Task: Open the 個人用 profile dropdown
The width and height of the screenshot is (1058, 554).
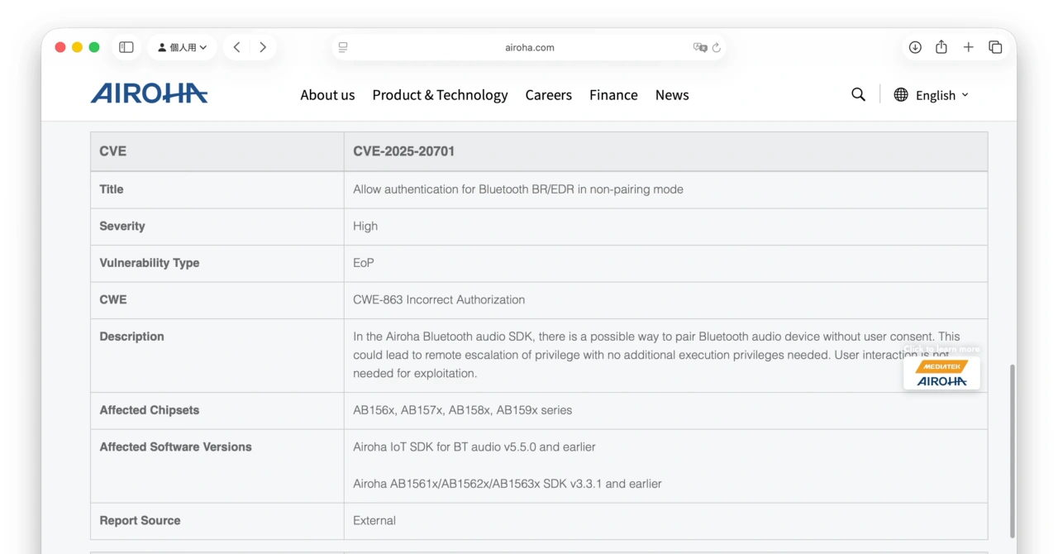Action: click(183, 47)
